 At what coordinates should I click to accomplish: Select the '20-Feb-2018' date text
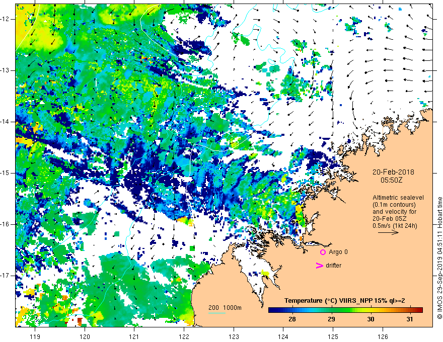click(x=393, y=172)
